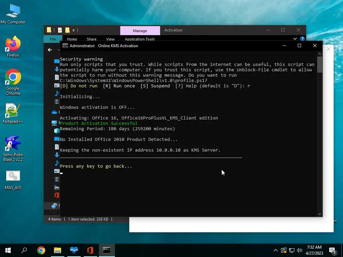The width and height of the screenshot is (343, 257).
Task: Open Explorer Help question mark
Action: coord(302,39)
